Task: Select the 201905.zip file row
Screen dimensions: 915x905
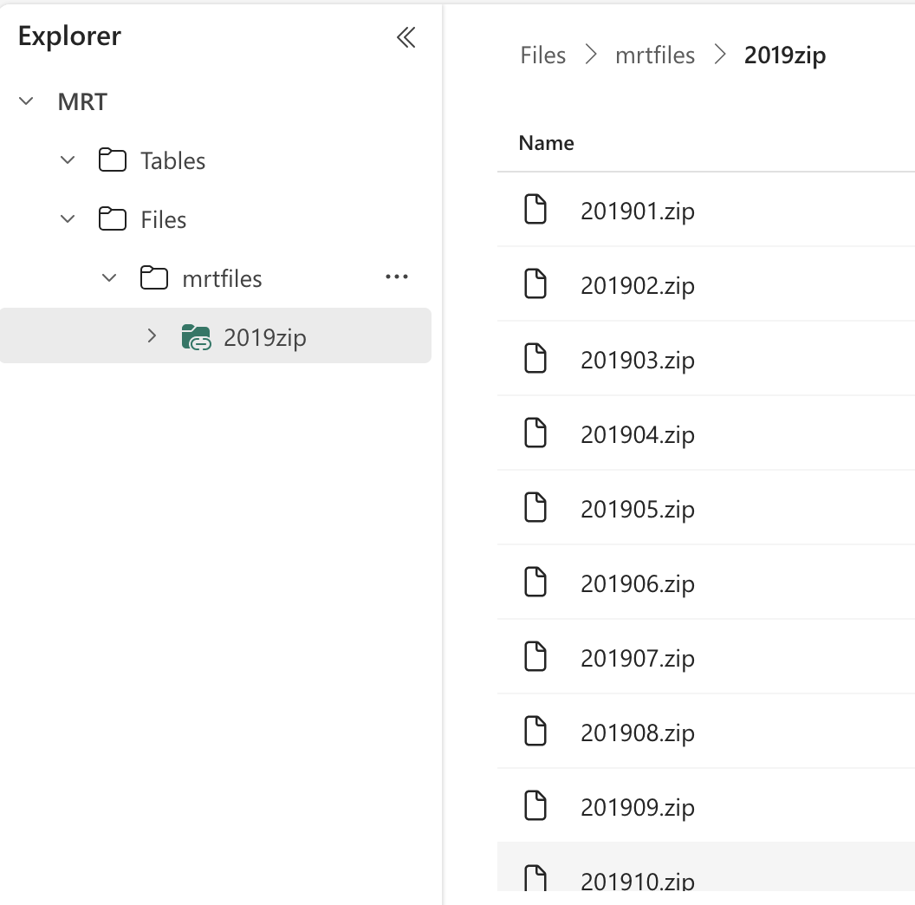Action: [706, 508]
